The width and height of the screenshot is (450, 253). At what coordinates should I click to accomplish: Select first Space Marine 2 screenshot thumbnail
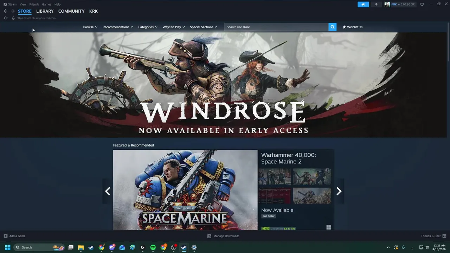[x=275, y=176]
